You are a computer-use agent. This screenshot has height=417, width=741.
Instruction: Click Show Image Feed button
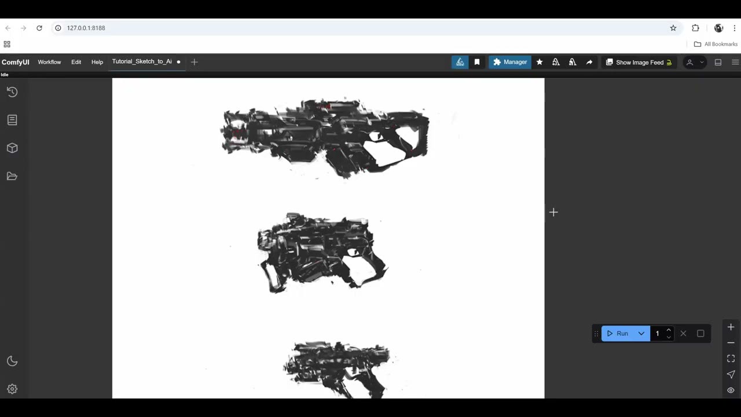(x=639, y=62)
